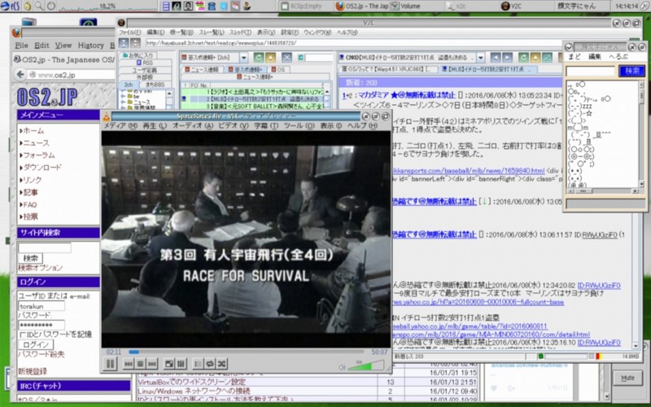651x407 pixels.
Task: Click search field in 顔文字にゃん window
Action: [x=591, y=71]
